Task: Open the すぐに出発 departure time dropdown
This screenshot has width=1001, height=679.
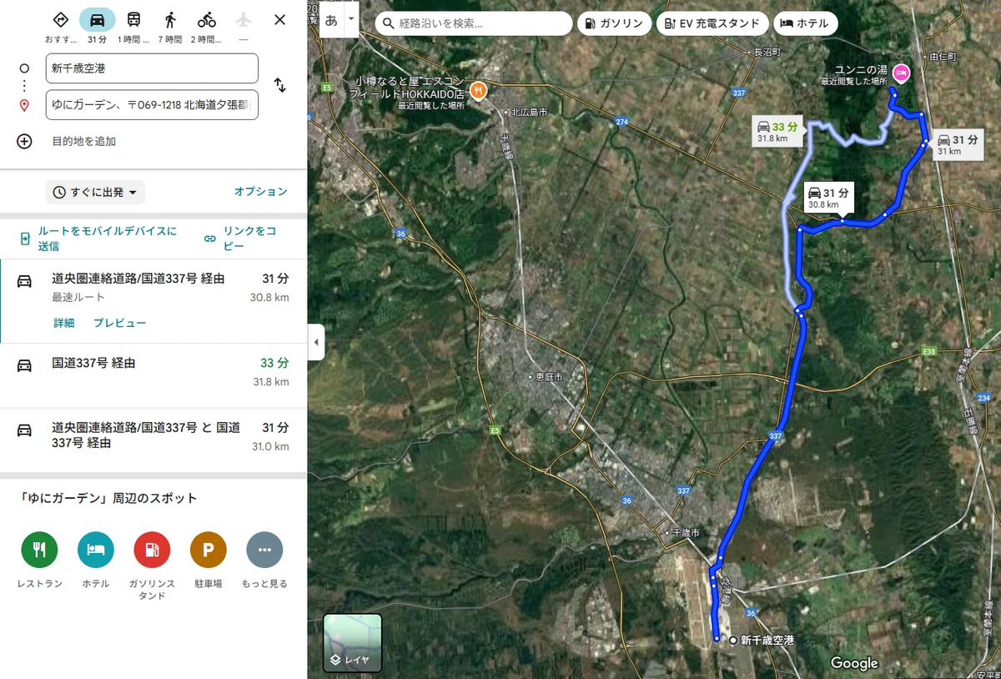Action: pyautogui.click(x=95, y=192)
